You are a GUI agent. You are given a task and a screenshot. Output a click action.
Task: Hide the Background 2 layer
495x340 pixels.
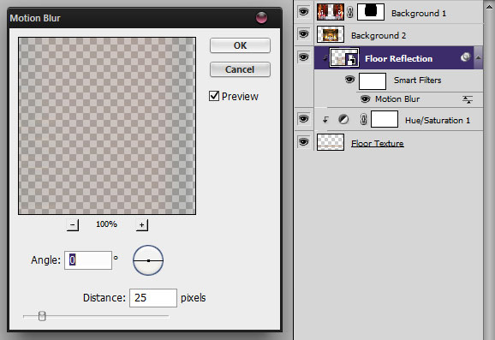[303, 33]
